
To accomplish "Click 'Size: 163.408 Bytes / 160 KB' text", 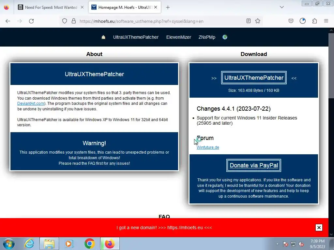I will (254, 90).
